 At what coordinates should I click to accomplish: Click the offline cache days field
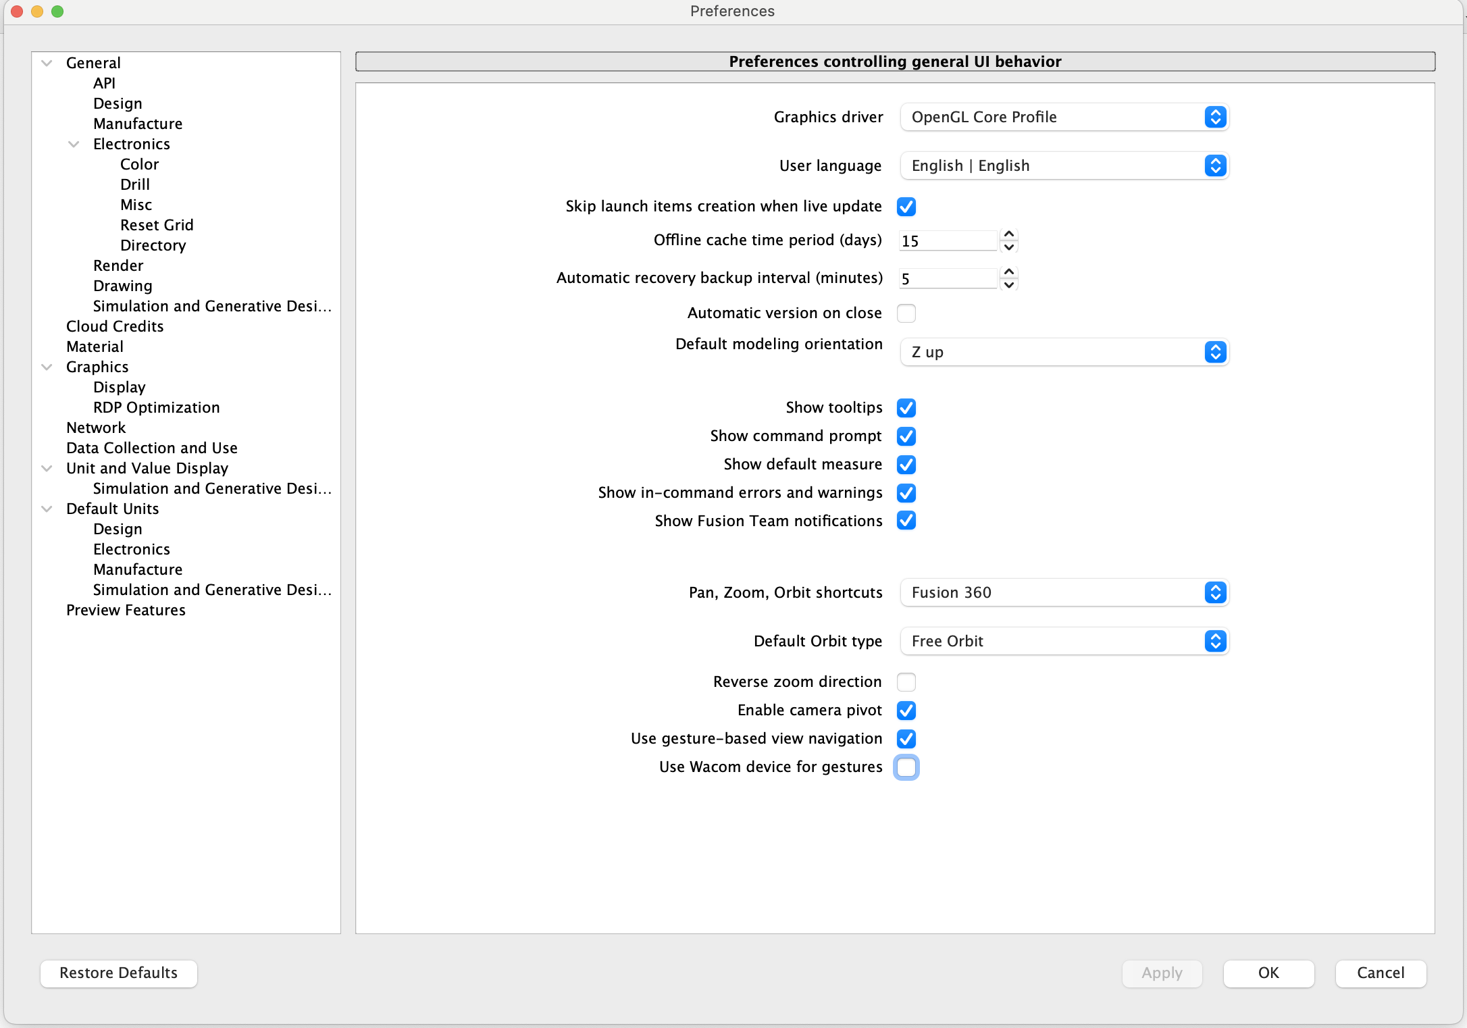pyautogui.click(x=948, y=241)
